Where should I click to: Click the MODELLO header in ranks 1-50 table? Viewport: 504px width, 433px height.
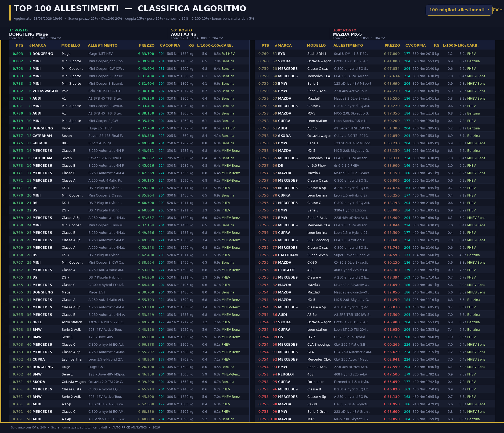71,46
